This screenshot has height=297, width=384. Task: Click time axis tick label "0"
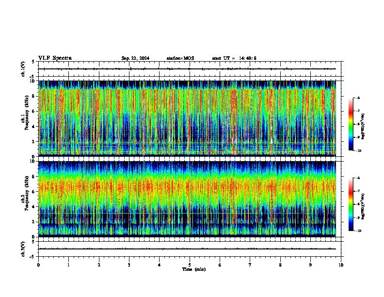point(38,265)
